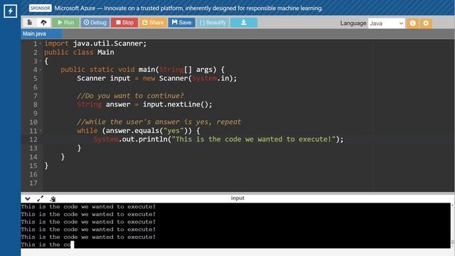
Task: Click the SPONSOR badge label
Action: (40, 8)
